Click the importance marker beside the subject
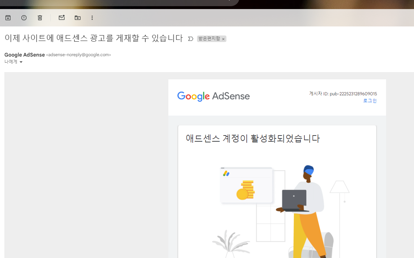This screenshot has height=258, width=414. [190, 39]
